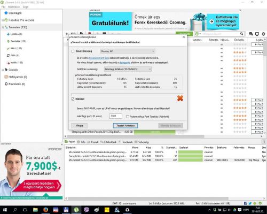Click the Mégse button

coord(79,126)
